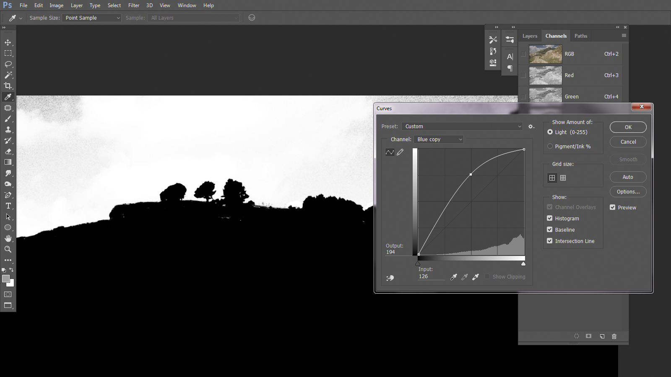Select the Move tool

pos(8,42)
